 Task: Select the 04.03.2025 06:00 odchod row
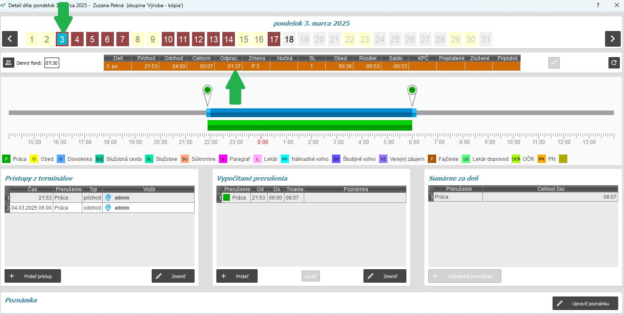[99, 208]
